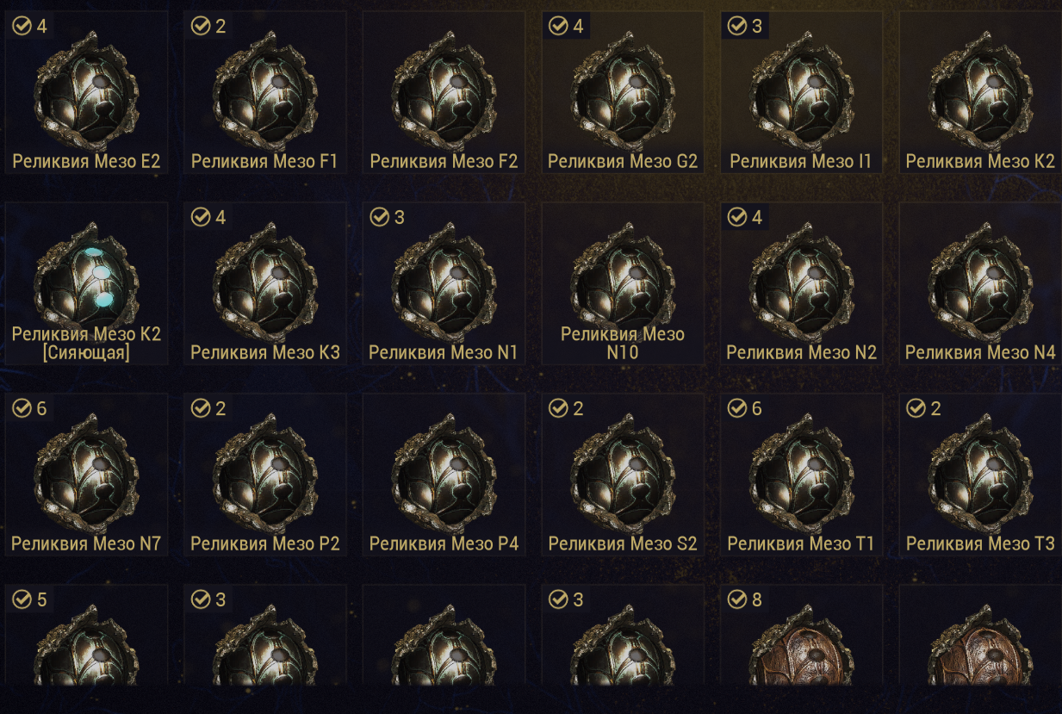Select the bottom-row relic with count 5

coord(86,639)
